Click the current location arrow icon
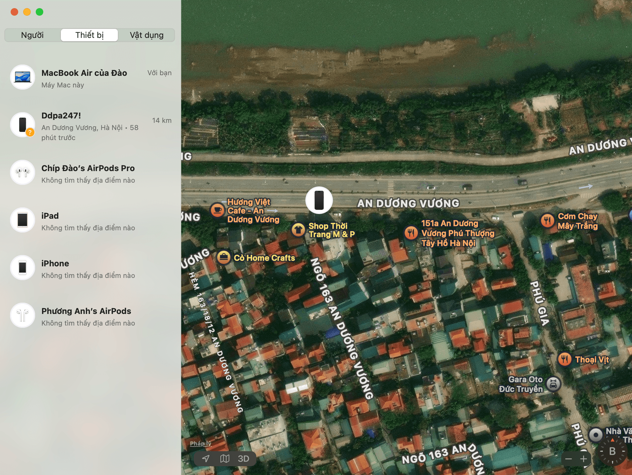Image resolution: width=632 pixels, height=475 pixels. (206, 458)
